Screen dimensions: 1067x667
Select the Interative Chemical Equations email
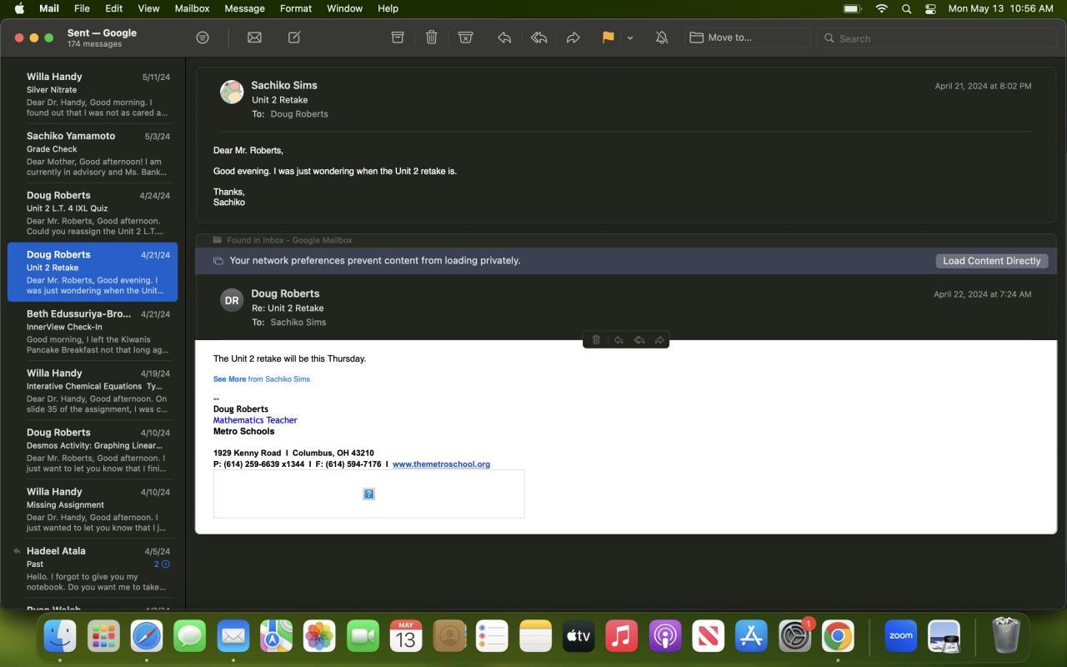tap(93, 391)
